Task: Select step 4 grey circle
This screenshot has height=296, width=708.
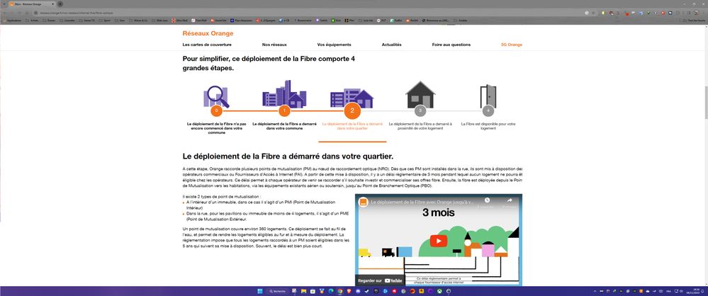Action: click(488, 110)
